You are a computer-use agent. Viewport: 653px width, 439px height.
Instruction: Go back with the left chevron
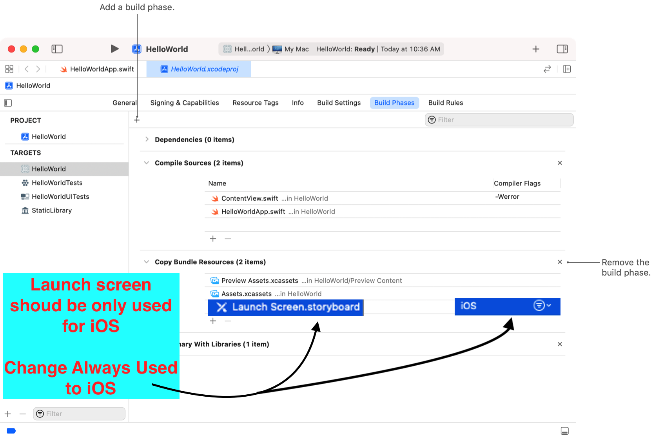(x=27, y=69)
